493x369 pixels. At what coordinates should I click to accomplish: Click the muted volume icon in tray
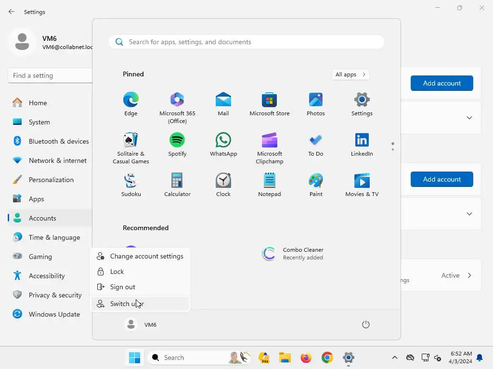coord(437,357)
